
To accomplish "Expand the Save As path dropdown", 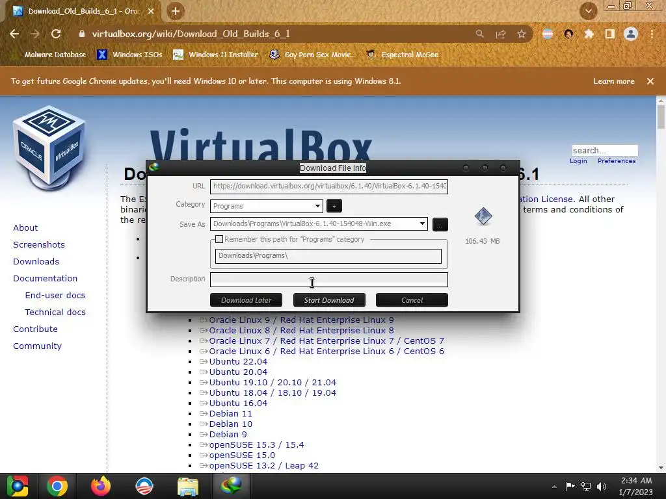I will point(422,224).
